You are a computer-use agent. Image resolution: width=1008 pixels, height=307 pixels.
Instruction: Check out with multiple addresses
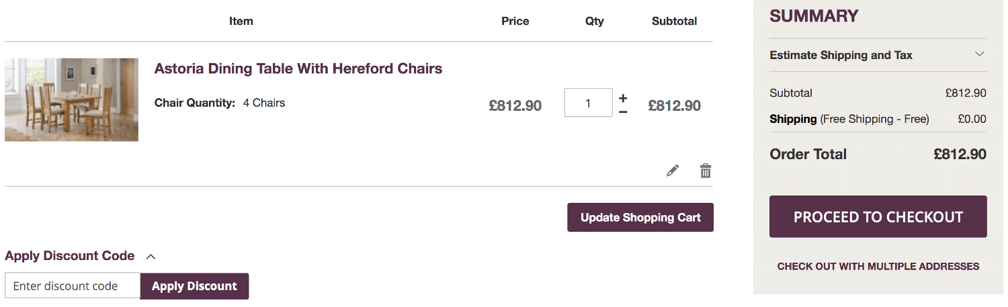[878, 267]
